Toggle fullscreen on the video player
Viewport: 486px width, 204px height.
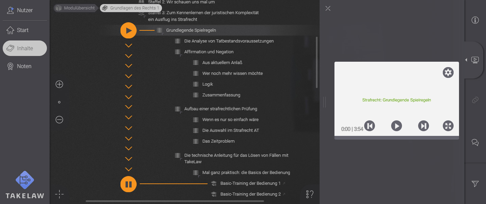point(448,125)
